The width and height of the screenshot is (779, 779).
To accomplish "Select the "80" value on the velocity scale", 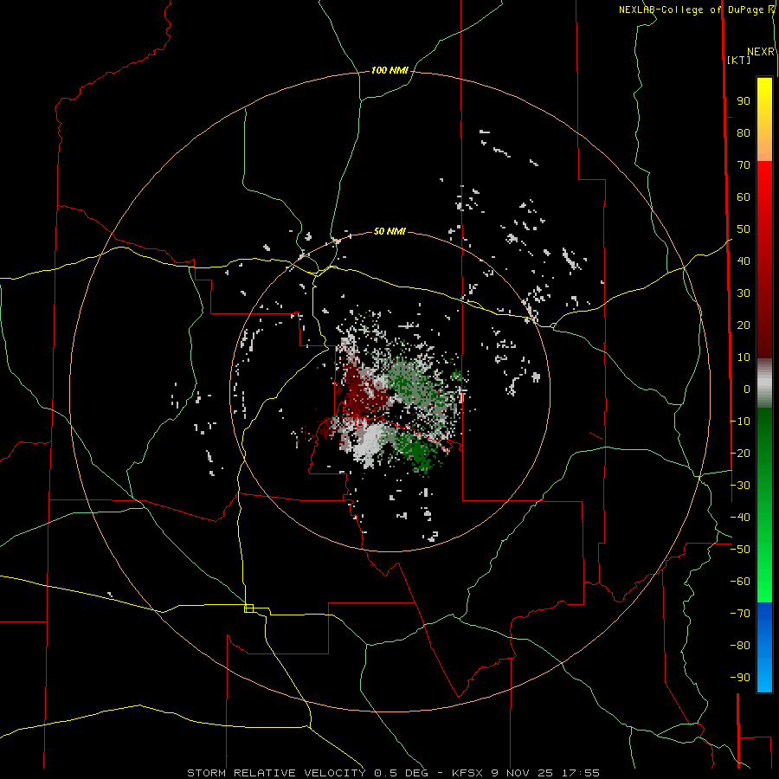I will point(744,133).
